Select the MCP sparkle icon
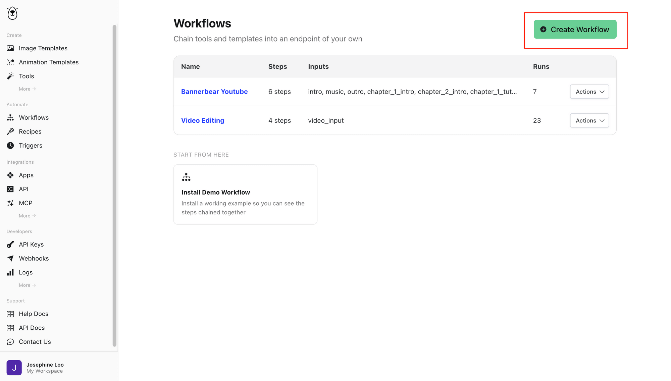This screenshot has width=671, height=381. [x=10, y=203]
